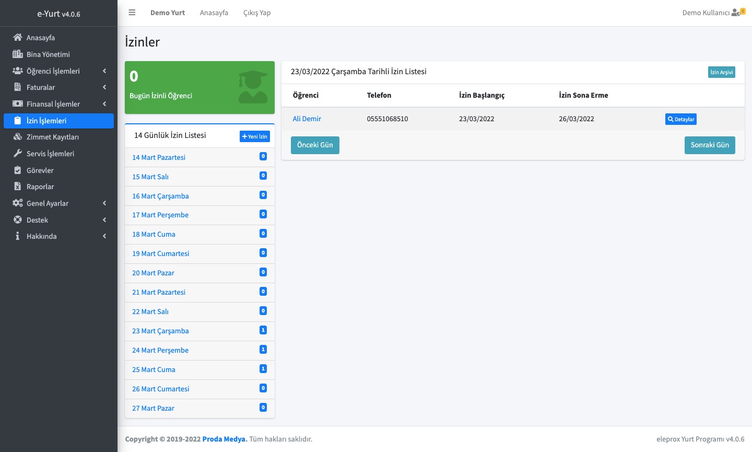Click the Anasayfa home icon in sidebar
Viewport: 752px width, 452px height.
(x=18, y=38)
